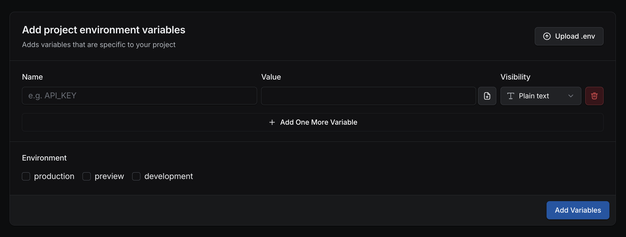This screenshot has height=237, width=626.
Task: Click Add One More Variable row
Action: pos(312,122)
